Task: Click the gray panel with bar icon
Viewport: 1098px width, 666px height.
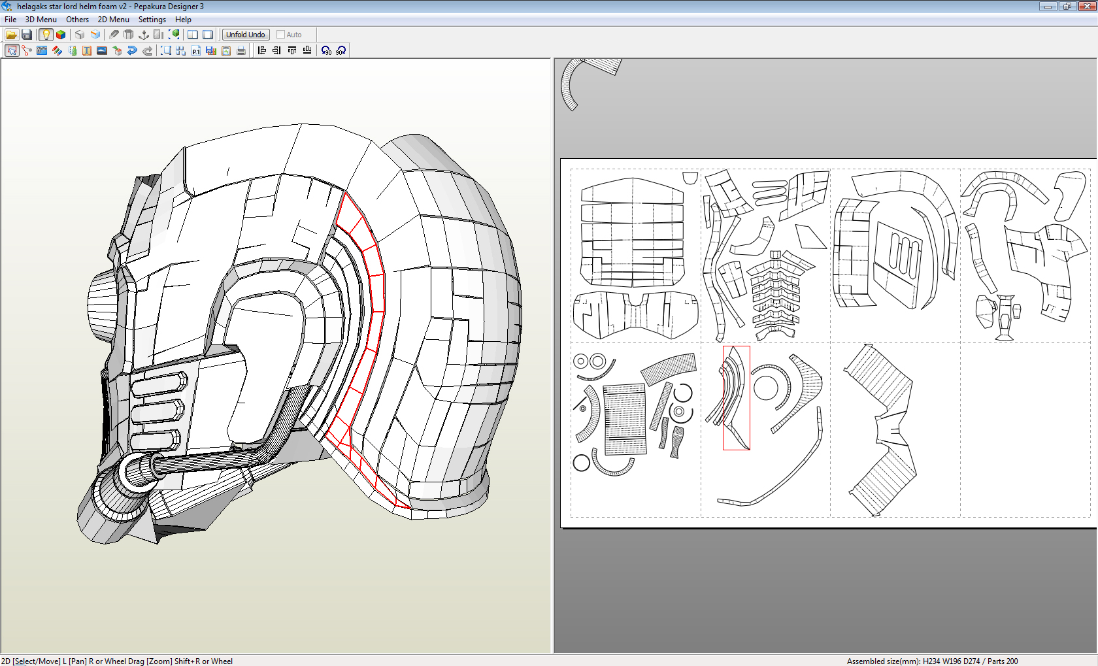Action: click(x=159, y=35)
